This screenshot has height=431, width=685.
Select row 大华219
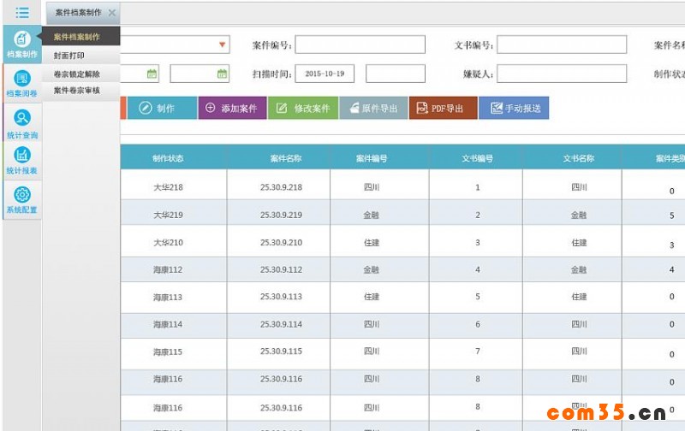402,212
